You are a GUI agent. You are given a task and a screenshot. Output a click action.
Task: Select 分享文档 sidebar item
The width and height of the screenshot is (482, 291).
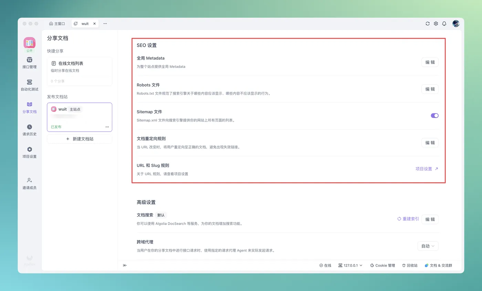tap(29, 108)
